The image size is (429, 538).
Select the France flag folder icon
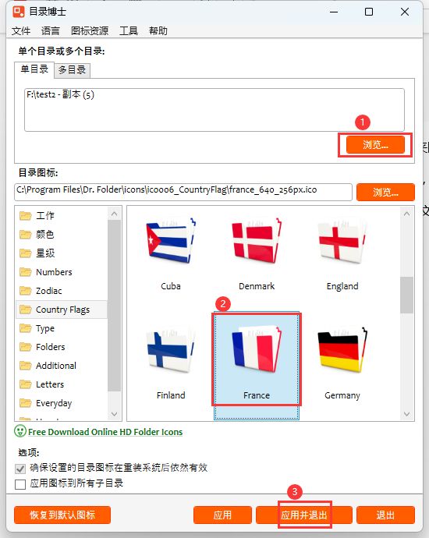(x=257, y=350)
